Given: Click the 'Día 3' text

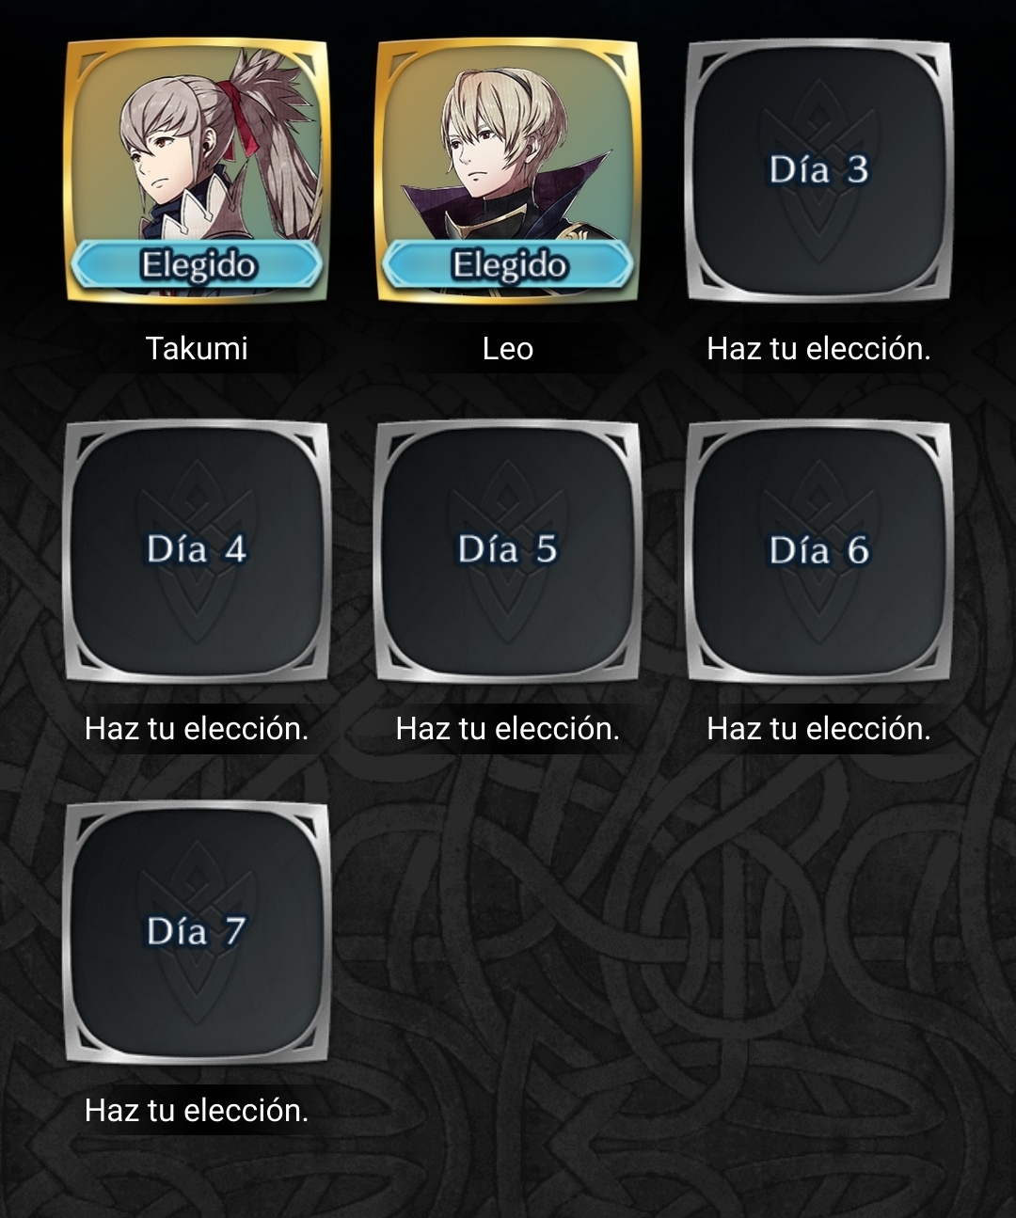Looking at the screenshot, I should point(818,170).
